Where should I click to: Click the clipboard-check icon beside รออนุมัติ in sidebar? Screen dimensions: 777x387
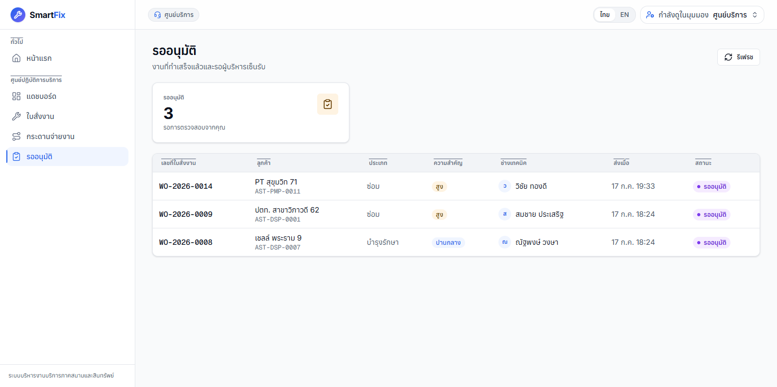click(16, 156)
